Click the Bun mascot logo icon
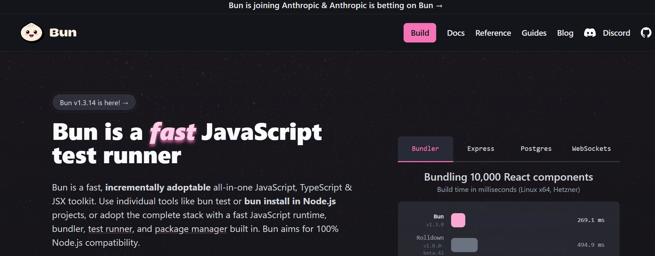 32,33
